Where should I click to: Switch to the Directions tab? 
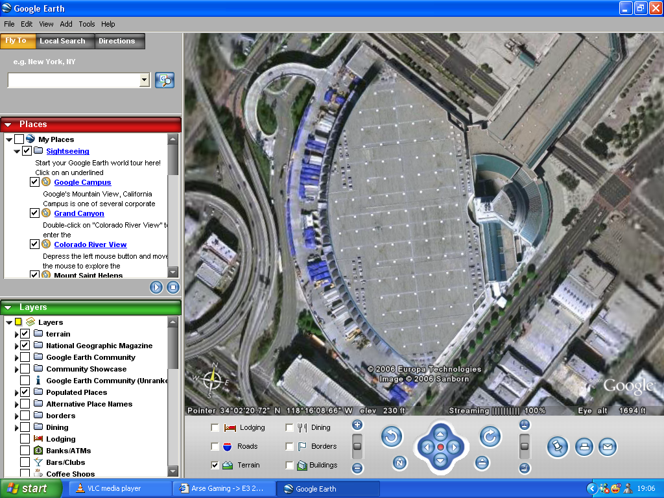[x=117, y=41]
